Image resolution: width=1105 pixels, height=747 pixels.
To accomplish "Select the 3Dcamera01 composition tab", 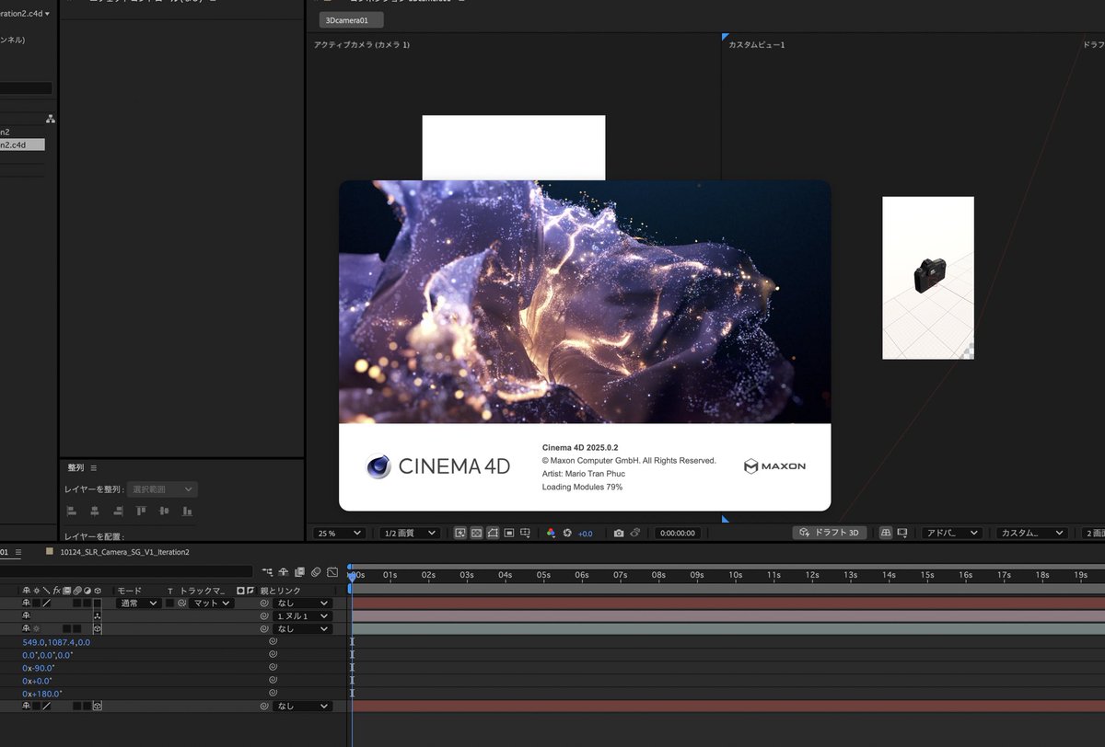I will click(x=352, y=19).
